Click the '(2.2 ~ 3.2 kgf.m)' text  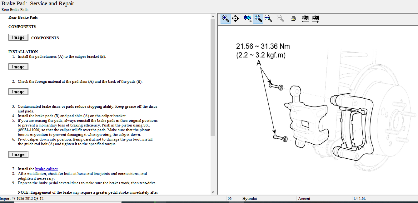click(x=261, y=55)
